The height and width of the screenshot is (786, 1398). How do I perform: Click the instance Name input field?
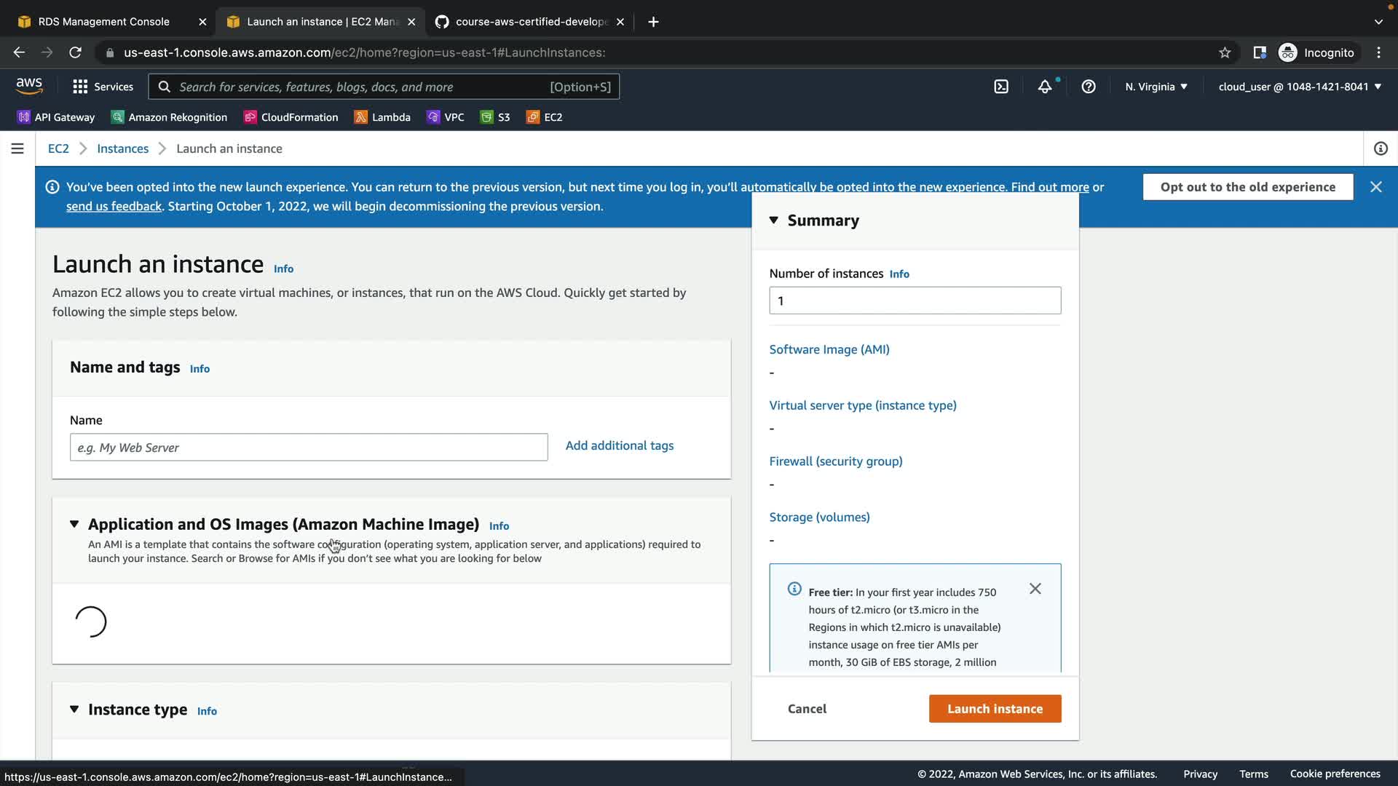pos(308,448)
